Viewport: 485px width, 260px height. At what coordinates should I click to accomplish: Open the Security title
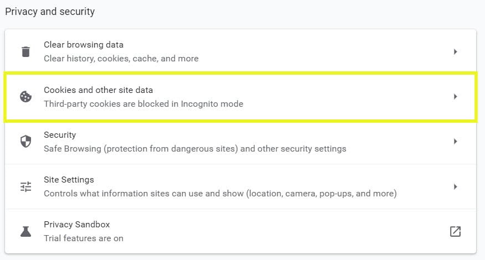pos(60,135)
